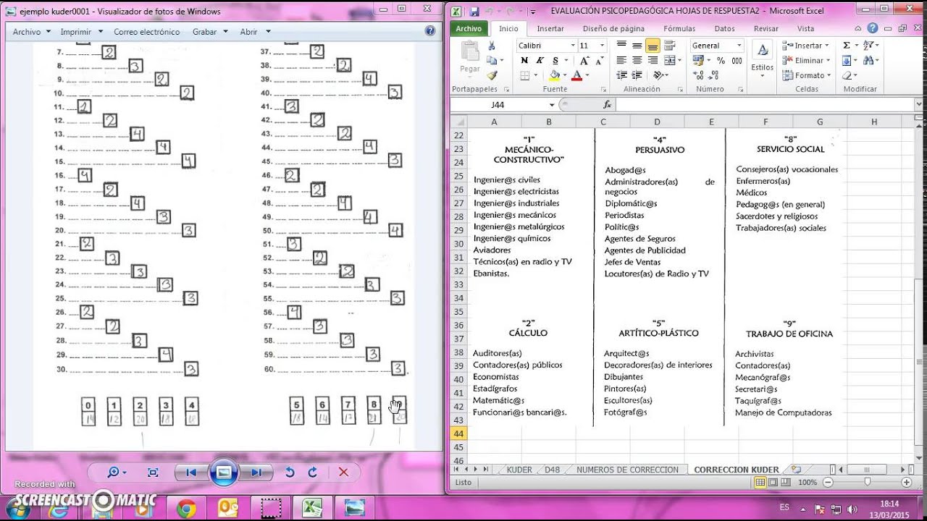This screenshot has width=927, height=521.
Task: Click the Pegar paste button
Action: (x=470, y=57)
